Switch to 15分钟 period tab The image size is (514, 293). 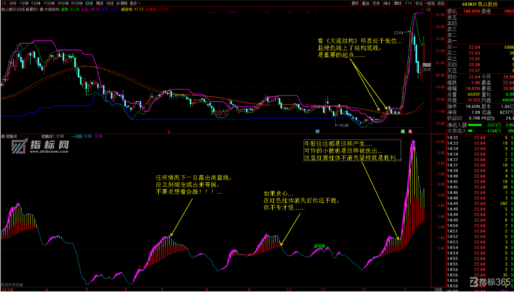pos(49,3)
